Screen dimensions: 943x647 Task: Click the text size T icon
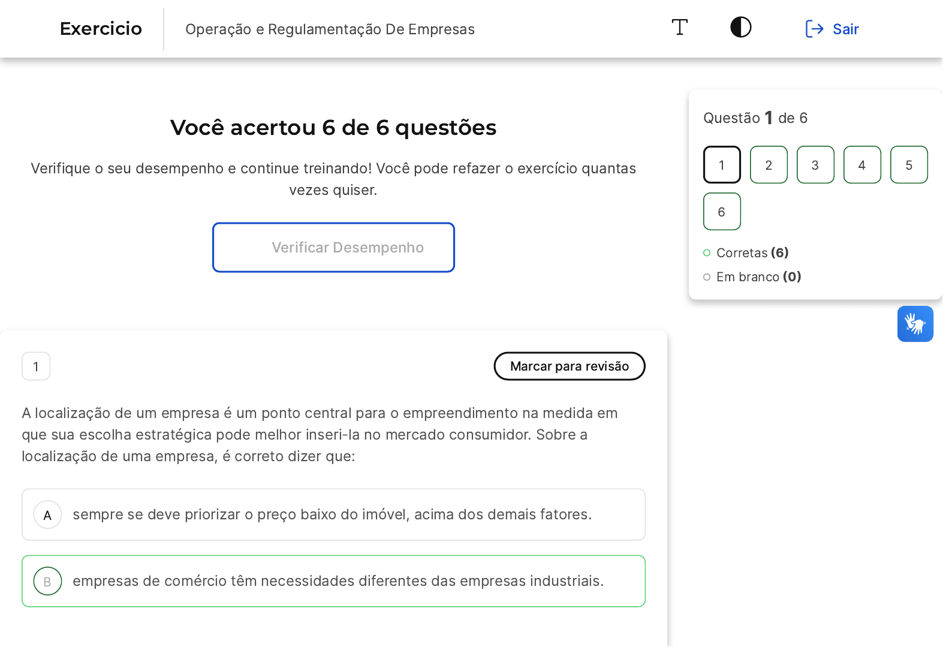[x=679, y=28]
